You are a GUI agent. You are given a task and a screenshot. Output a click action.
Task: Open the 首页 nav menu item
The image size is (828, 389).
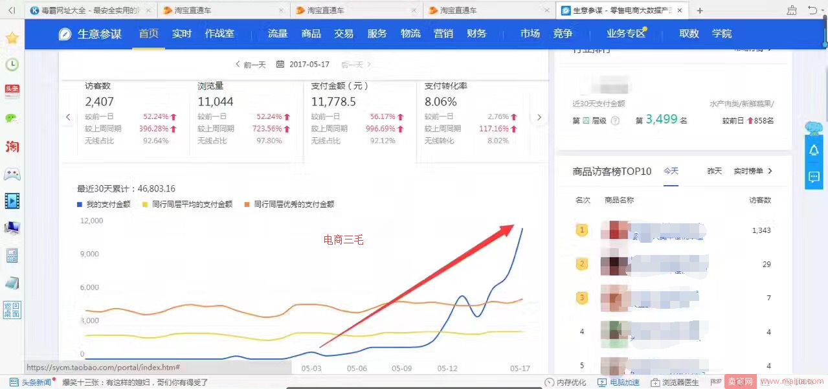(149, 34)
